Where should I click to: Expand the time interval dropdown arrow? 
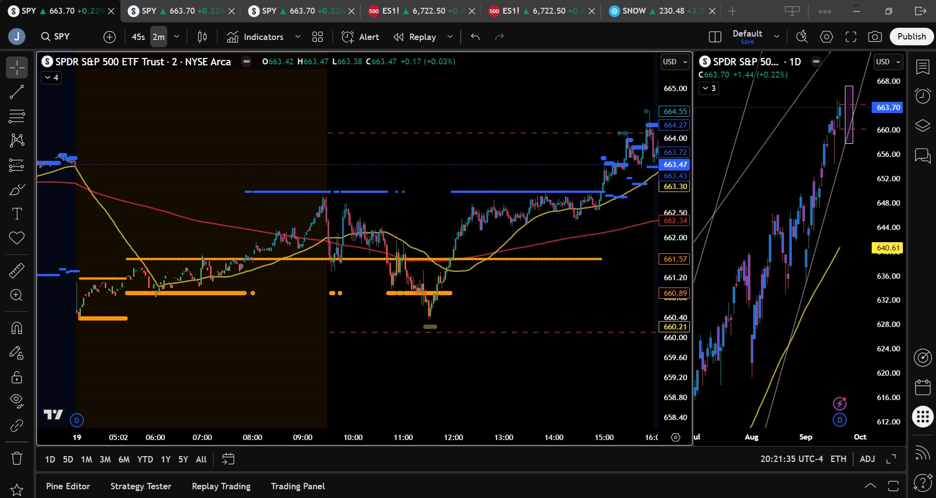click(x=176, y=37)
